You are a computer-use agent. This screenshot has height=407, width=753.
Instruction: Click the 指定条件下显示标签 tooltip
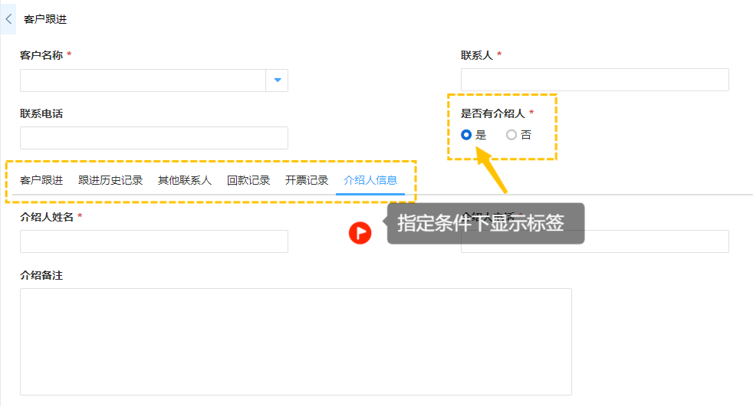coord(485,224)
